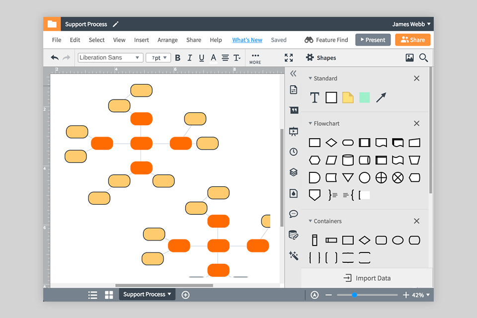477x318 pixels.
Task: Pick the cylinder database flowchart shape
Action: pyautogui.click(x=348, y=160)
